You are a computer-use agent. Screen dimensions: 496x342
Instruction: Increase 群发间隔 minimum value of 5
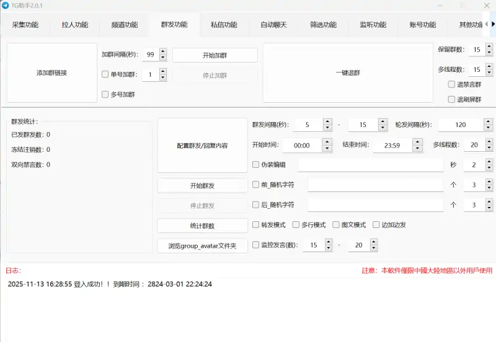pyautogui.click(x=327, y=121)
